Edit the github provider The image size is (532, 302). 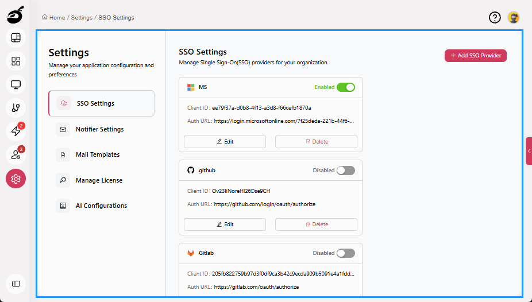[x=225, y=224]
